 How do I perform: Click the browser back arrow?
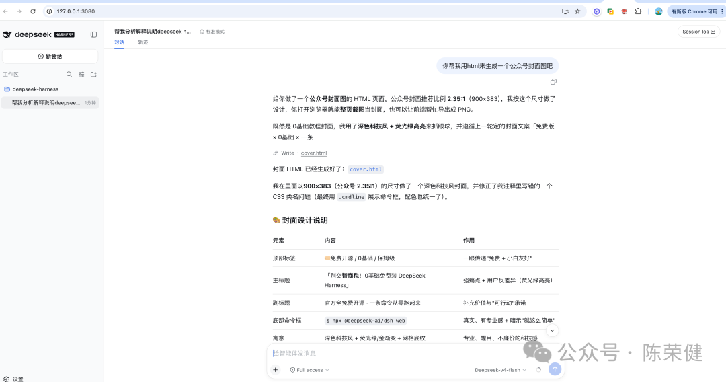pos(5,11)
